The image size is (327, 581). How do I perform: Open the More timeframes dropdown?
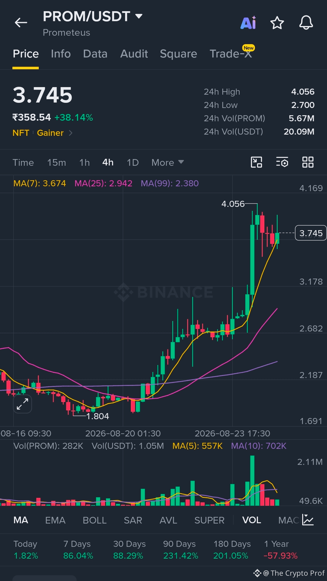tap(168, 162)
